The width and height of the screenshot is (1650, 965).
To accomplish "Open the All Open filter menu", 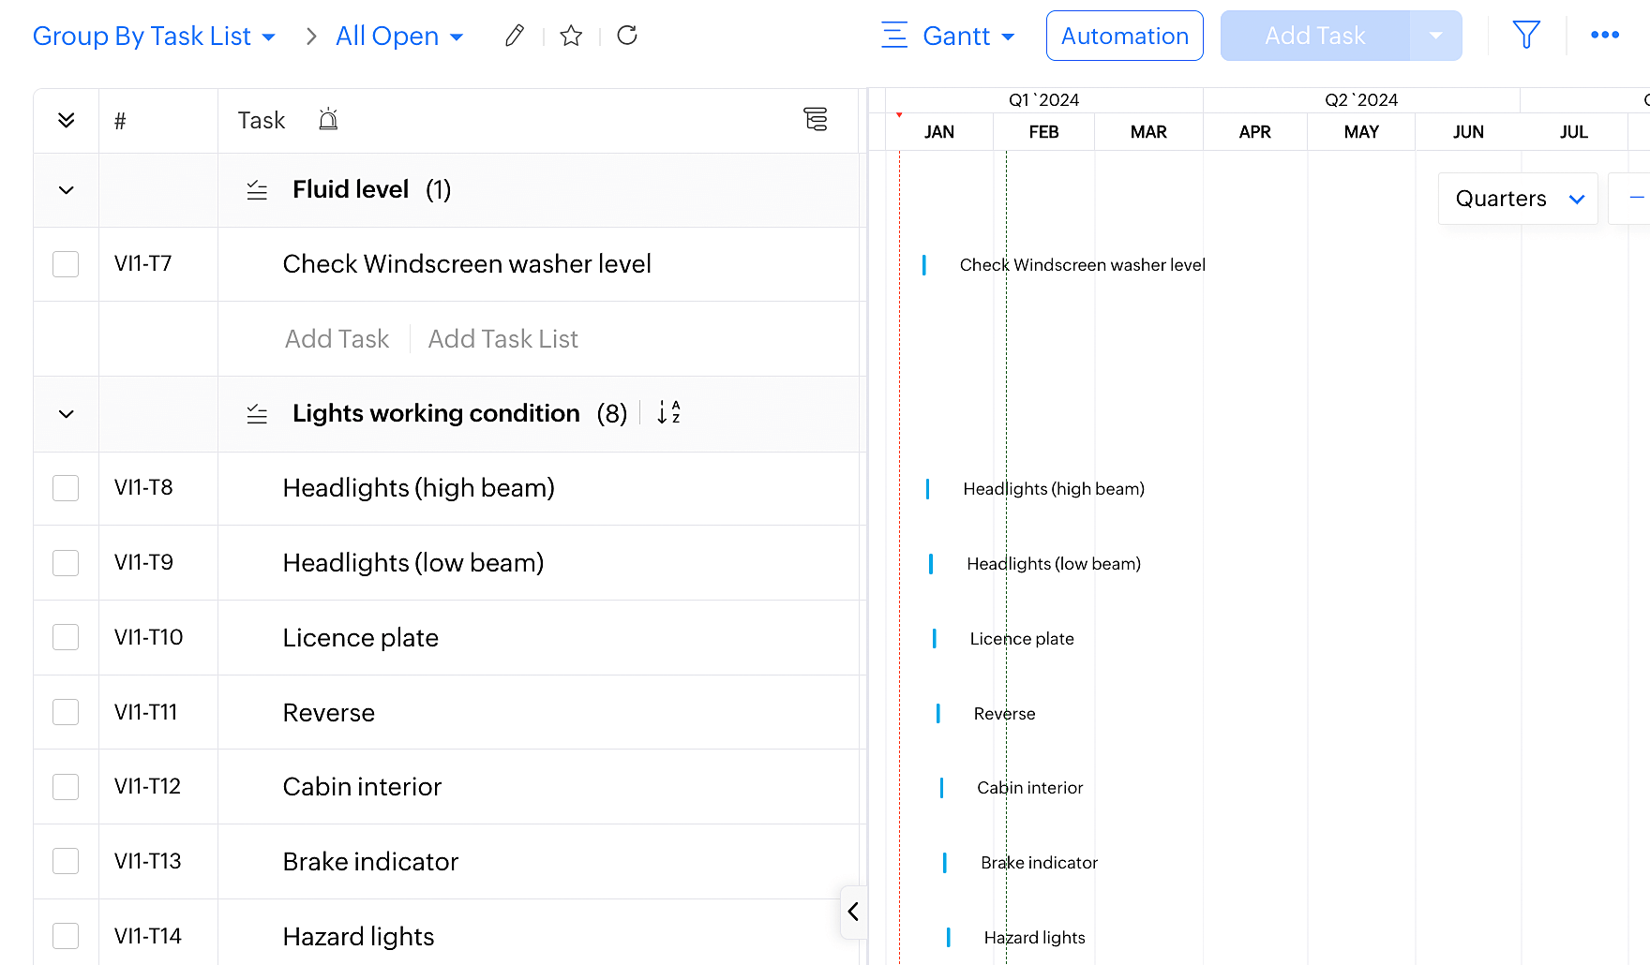I will [x=399, y=36].
